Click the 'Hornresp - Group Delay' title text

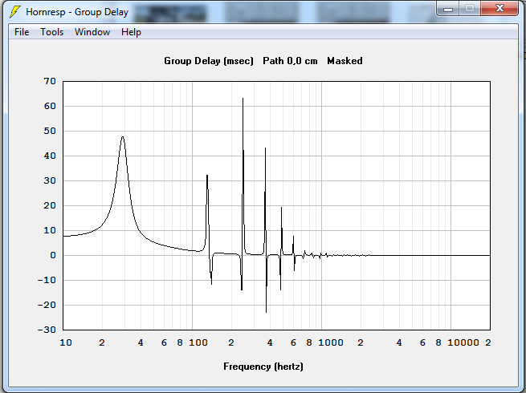coord(77,12)
